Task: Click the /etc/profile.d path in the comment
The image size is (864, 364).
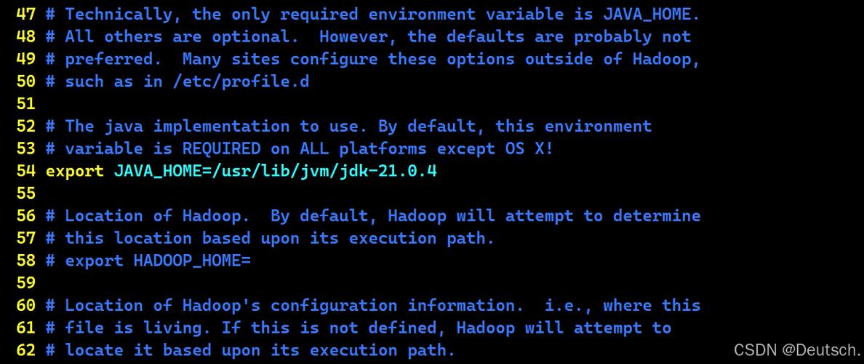Action: (x=241, y=81)
